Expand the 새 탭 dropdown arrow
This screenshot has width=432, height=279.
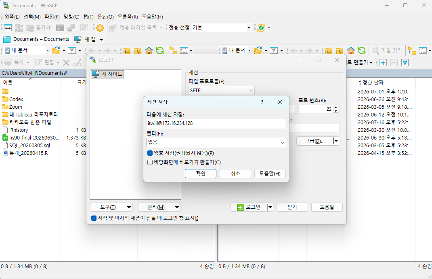click(101, 40)
